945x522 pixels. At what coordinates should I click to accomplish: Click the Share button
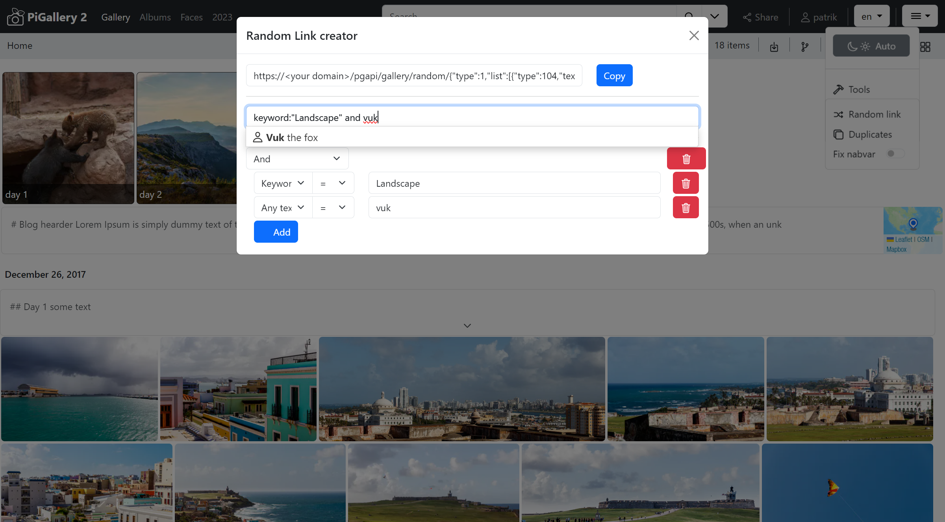pyautogui.click(x=760, y=17)
